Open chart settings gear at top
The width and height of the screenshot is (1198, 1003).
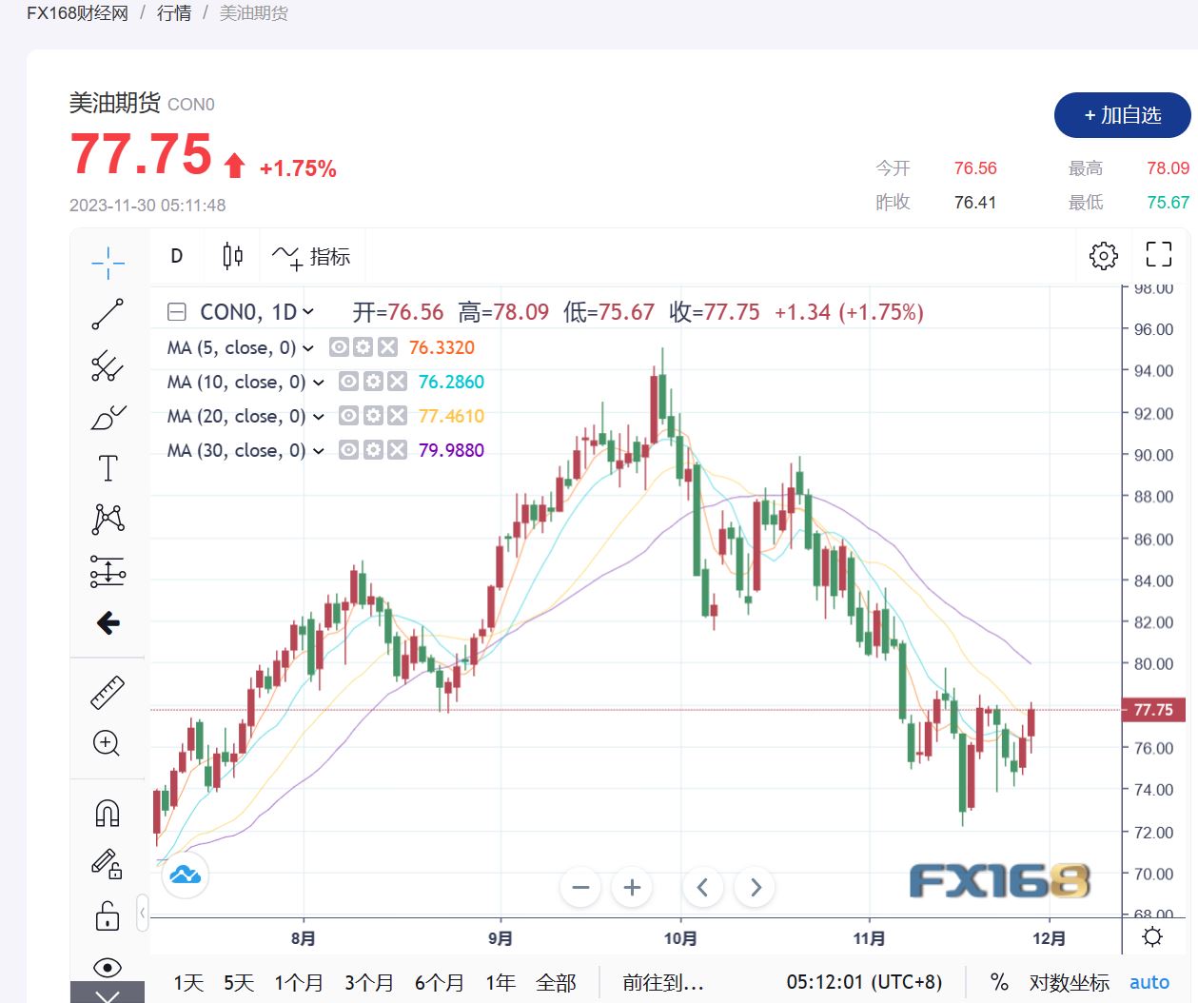[x=1104, y=255]
